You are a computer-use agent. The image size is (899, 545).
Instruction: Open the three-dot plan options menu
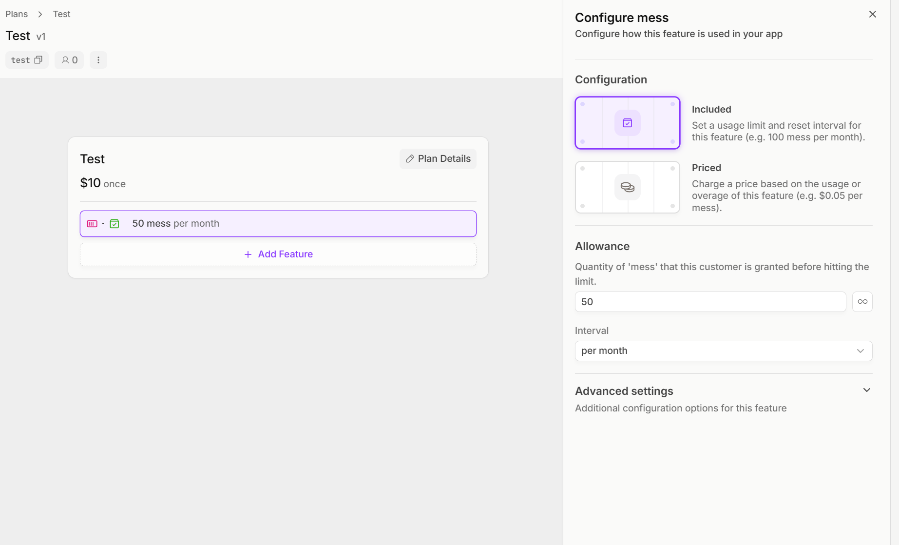click(98, 60)
